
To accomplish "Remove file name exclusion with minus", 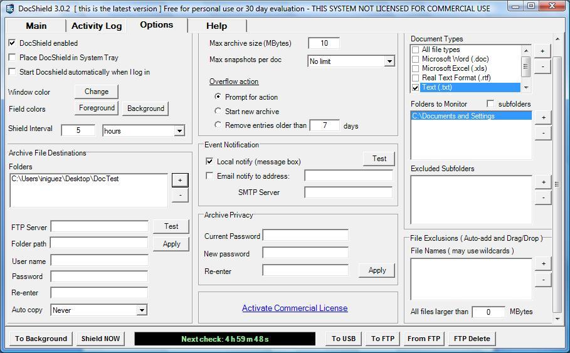I will pyautogui.click(x=544, y=280).
